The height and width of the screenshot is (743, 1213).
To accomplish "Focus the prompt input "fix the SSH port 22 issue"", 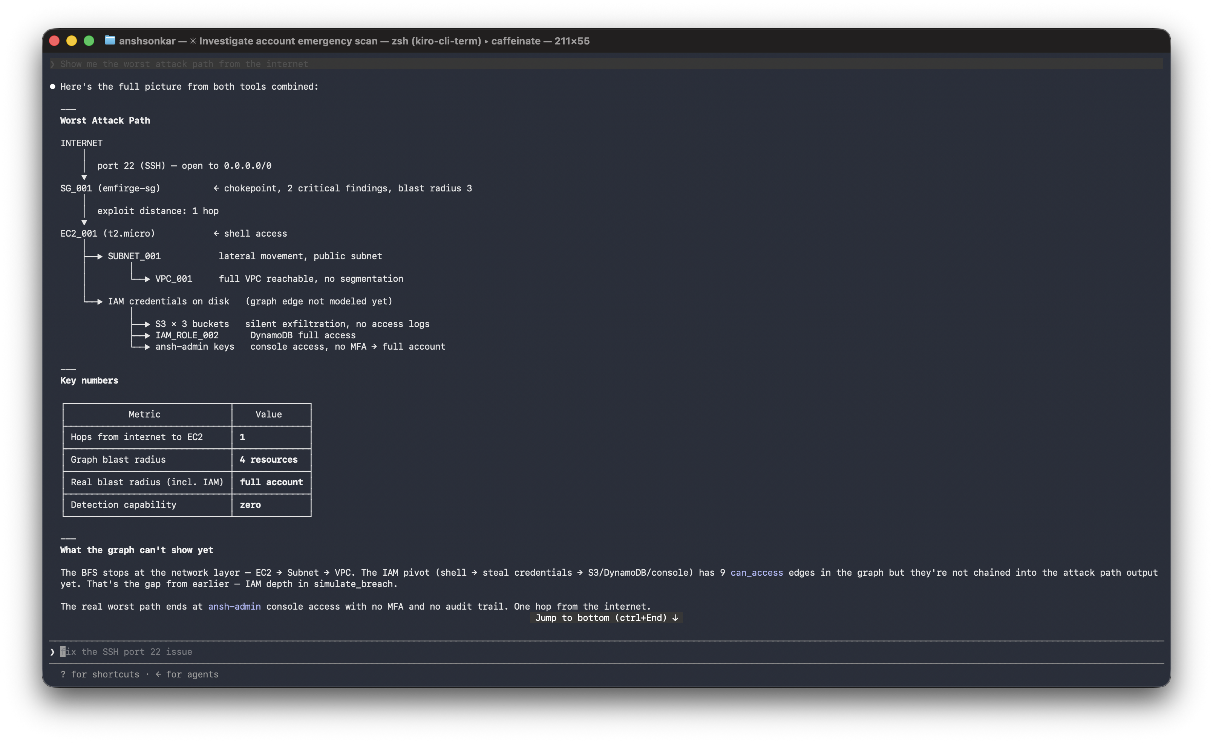I will 606,651.
